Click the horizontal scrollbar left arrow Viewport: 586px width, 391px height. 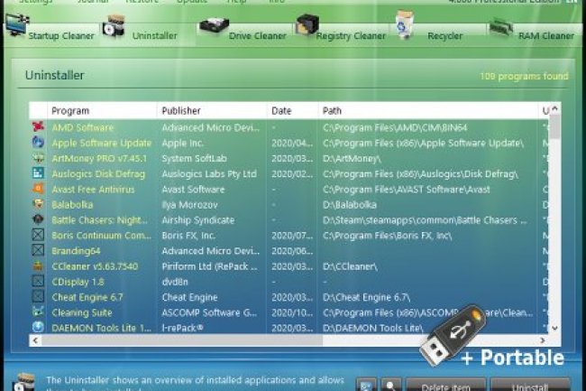35,340
